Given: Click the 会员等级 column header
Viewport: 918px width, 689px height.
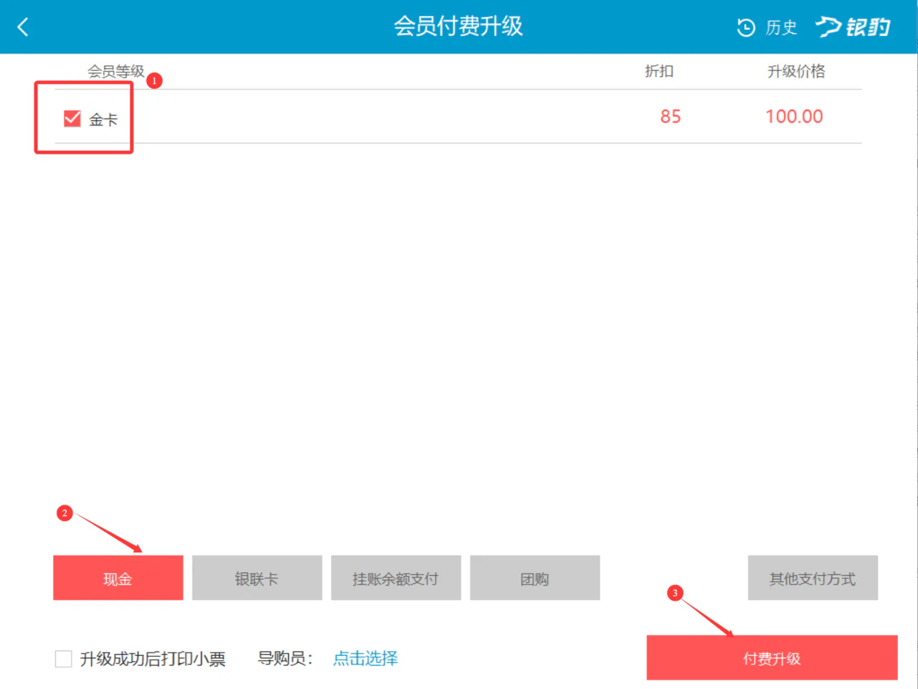Looking at the screenshot, I should (x=116, y=71).
